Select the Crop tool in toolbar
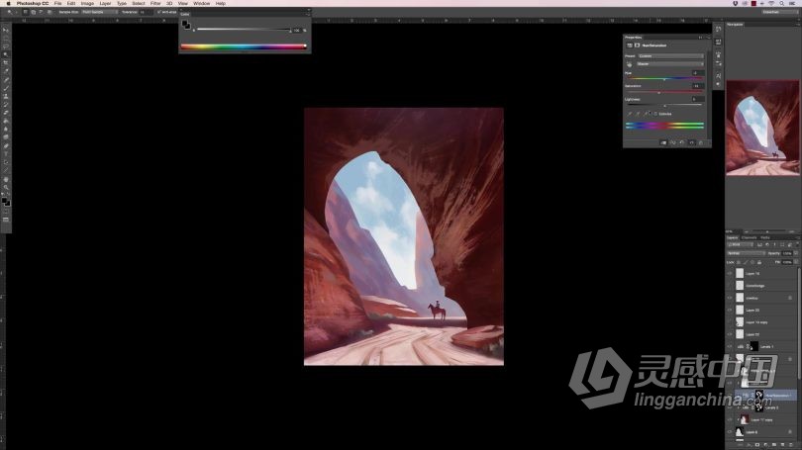The image size is (802, 450). coord(6,63)
